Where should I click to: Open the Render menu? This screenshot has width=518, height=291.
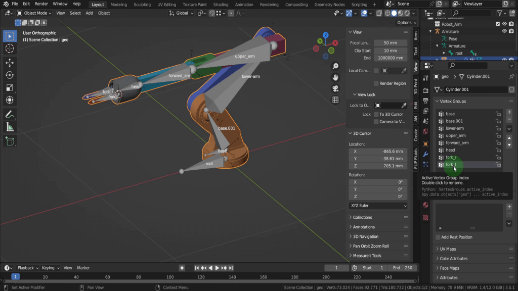(x=41, y=4)
